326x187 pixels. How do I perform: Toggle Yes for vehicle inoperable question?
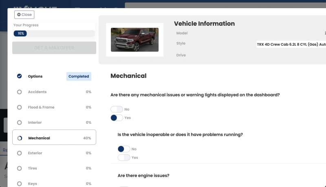pyautogui.click(x=124, y=157)
